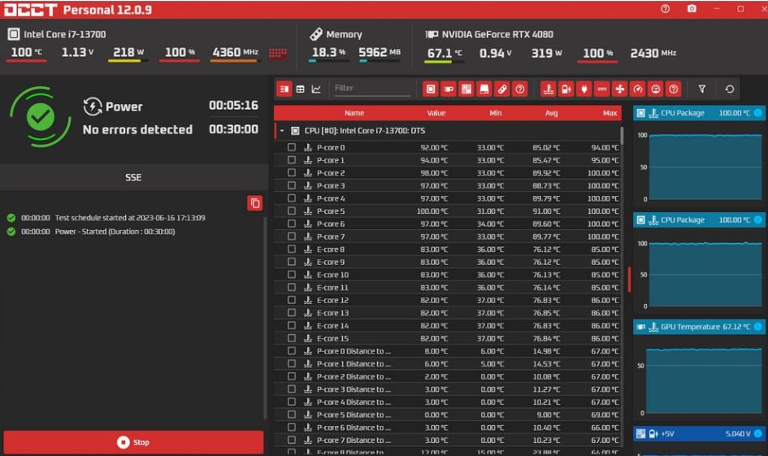This screenshot has width=768, height=456.
Task: Click the Max column header
Action: point(610,113)
